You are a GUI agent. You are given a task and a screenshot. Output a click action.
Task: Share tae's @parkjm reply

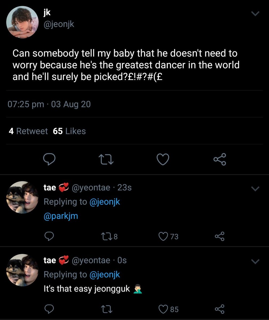point(219,237)
